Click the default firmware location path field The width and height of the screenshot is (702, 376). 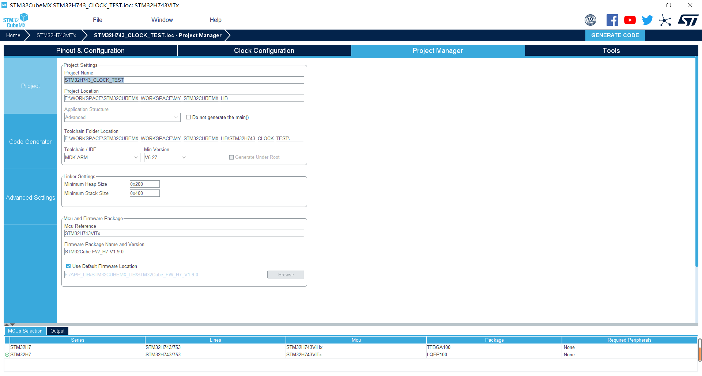pos(166,275)
